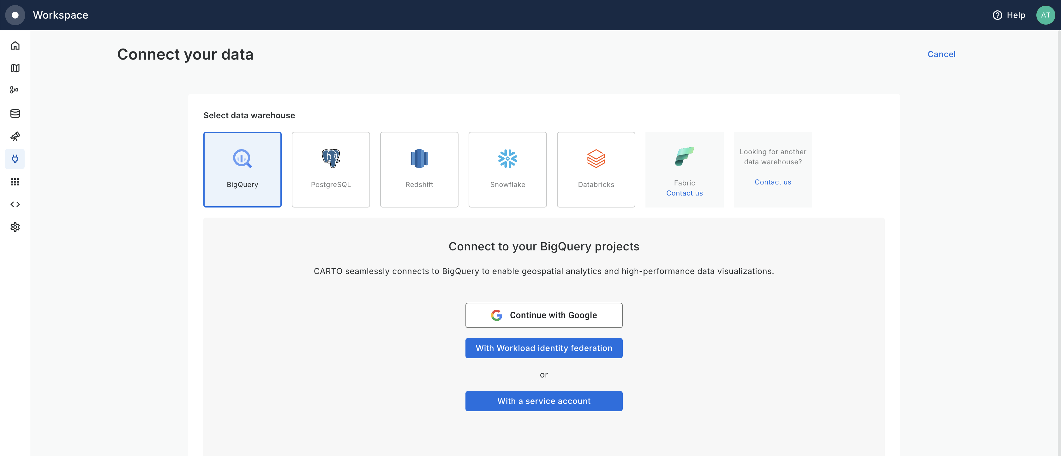Viewport: 1061px width, 456px height.
Task: Open the Data Observatory telescope icon
Action: [15, 136]
